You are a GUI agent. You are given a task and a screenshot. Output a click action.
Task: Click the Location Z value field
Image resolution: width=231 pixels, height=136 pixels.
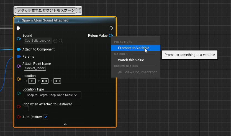click(57, 81)
